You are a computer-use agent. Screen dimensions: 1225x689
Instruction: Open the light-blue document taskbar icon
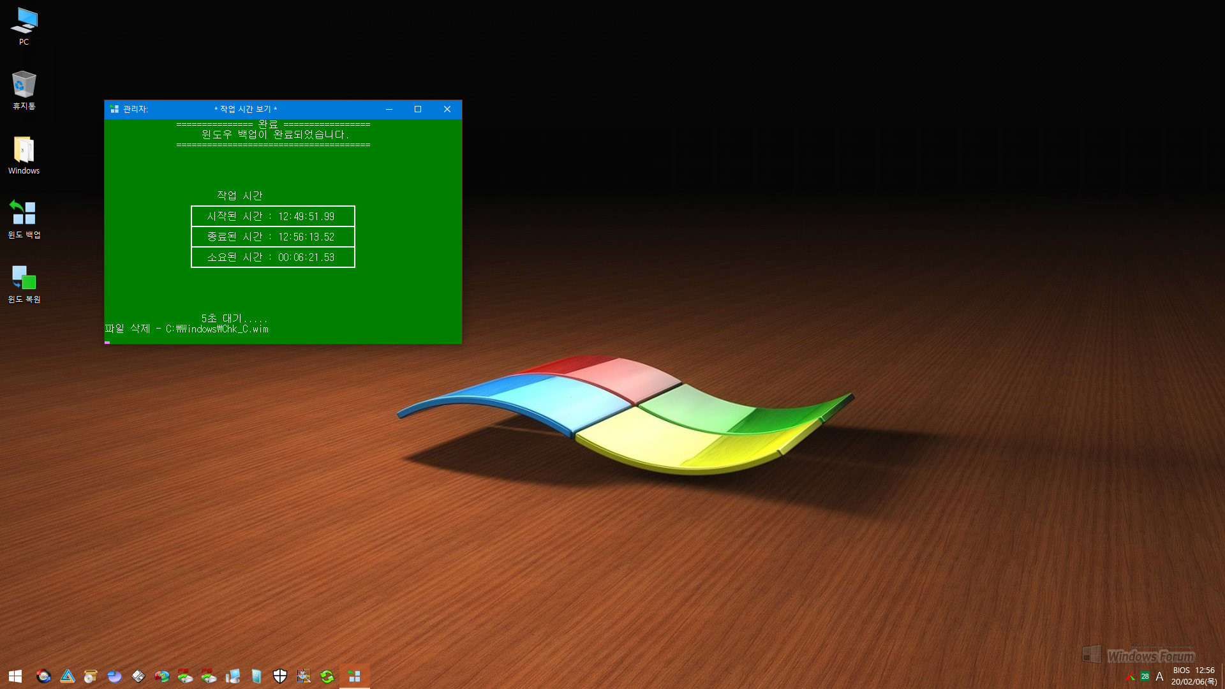pyautogui.click(x=256, y=676)
